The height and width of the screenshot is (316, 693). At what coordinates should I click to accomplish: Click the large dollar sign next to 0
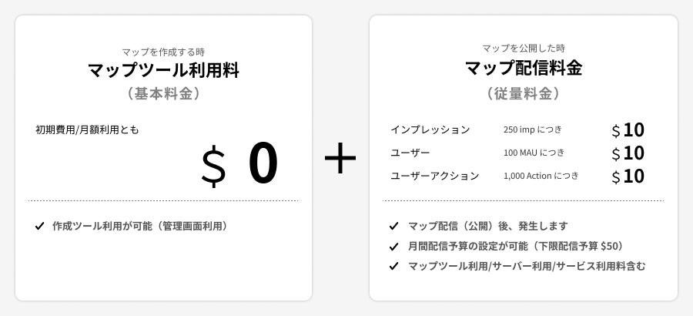click(213, 167)
